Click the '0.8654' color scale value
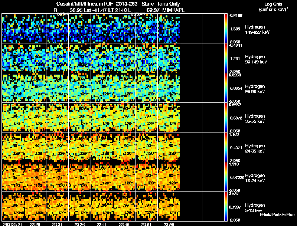 [x=236, y=88]
